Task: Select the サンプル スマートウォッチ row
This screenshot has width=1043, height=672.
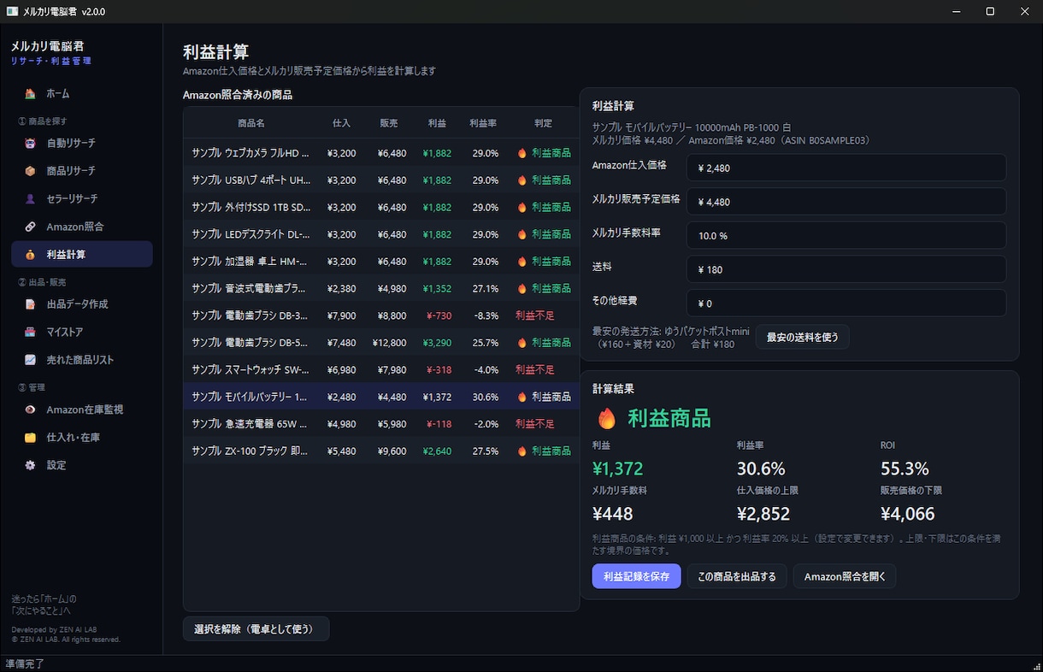Action: coord(381,369)
